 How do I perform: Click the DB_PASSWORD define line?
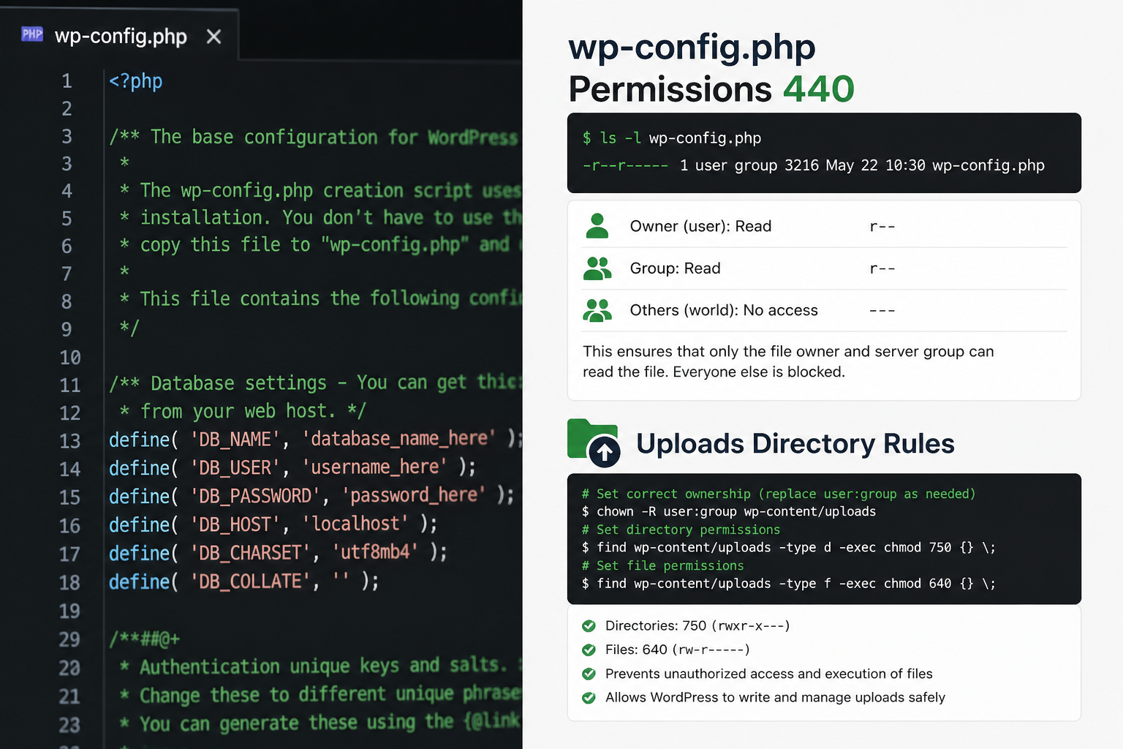click(311, 496)
